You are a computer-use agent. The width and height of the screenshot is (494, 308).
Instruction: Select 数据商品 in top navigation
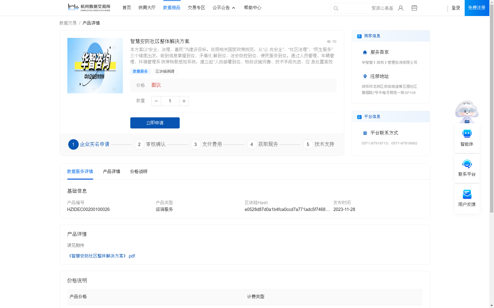(172, 8)
